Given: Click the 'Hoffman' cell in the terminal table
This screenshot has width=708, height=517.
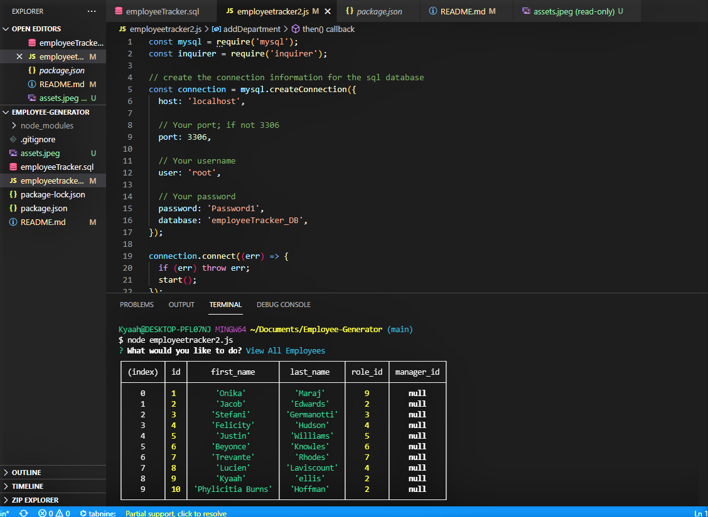Looking at the screenshot, I should click(x=310, y=489).
